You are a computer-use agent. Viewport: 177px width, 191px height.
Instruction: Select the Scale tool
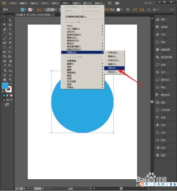click(x=10, y=47)
